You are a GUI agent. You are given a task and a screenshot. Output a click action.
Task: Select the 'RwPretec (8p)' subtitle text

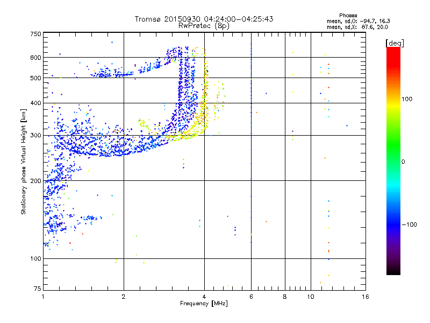click(204, 26)
